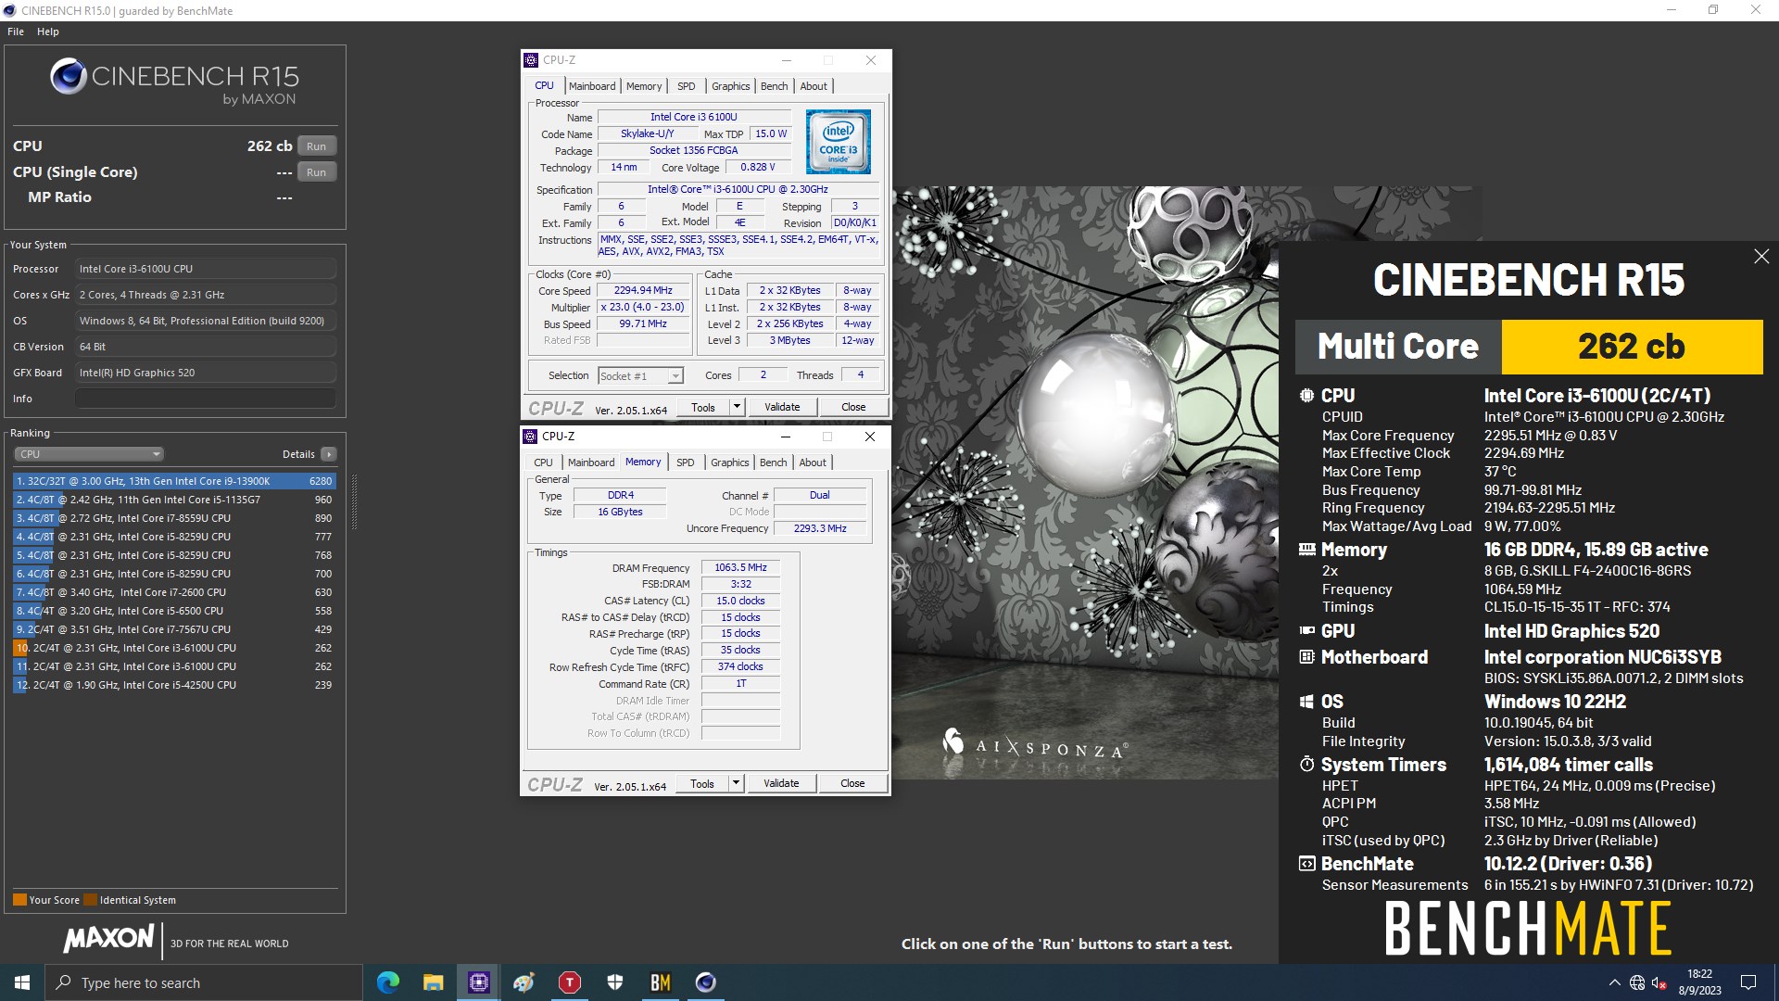Select ranking row Intel Core i7-8559U

point(174,518)
